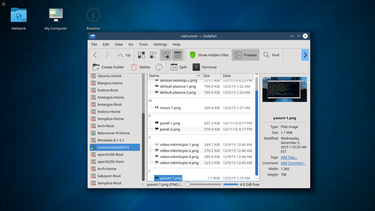
Task: Click the Semplice-Root drive icon
Action: click(93, 183)
